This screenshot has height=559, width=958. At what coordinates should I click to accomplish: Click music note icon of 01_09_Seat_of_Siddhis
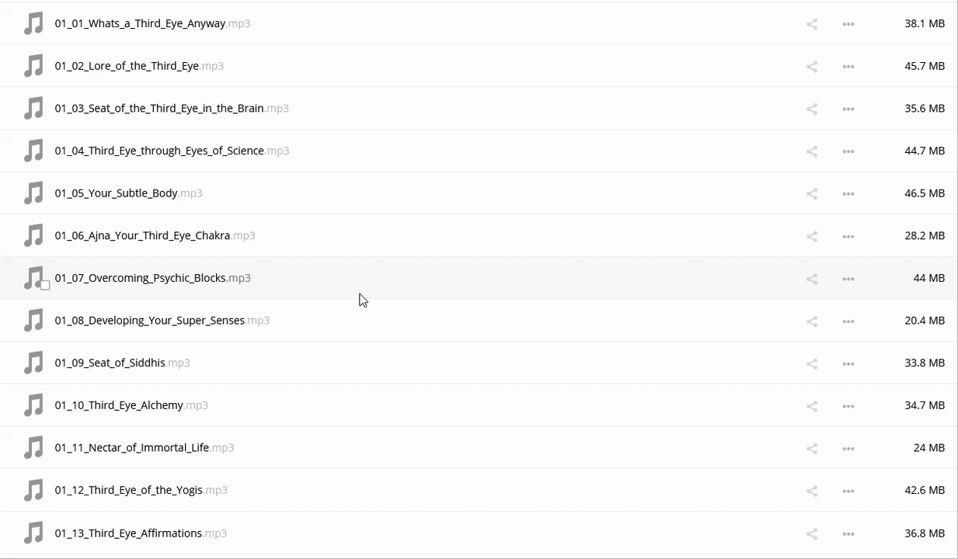point(33,363)
